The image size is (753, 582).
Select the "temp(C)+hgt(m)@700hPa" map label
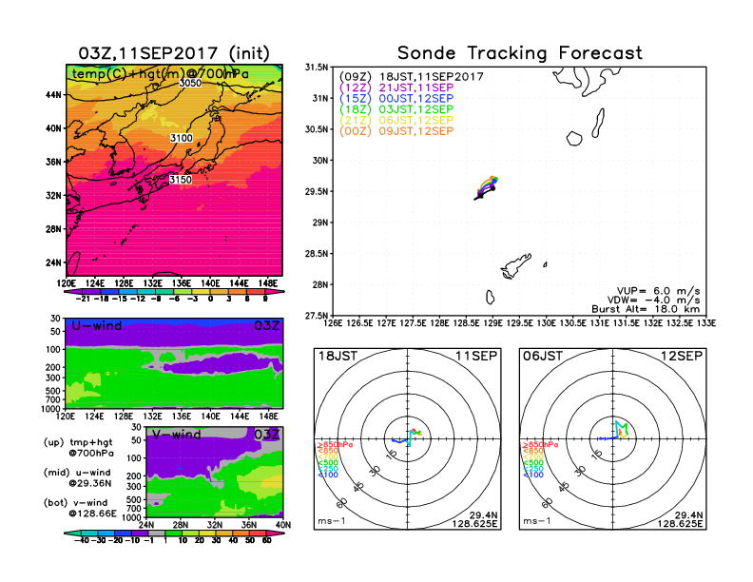pyautogui.click(x=161, y=74)
